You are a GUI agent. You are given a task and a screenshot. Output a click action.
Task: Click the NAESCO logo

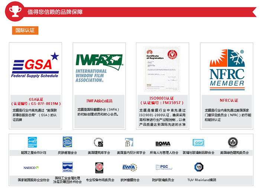click(31, 168)
